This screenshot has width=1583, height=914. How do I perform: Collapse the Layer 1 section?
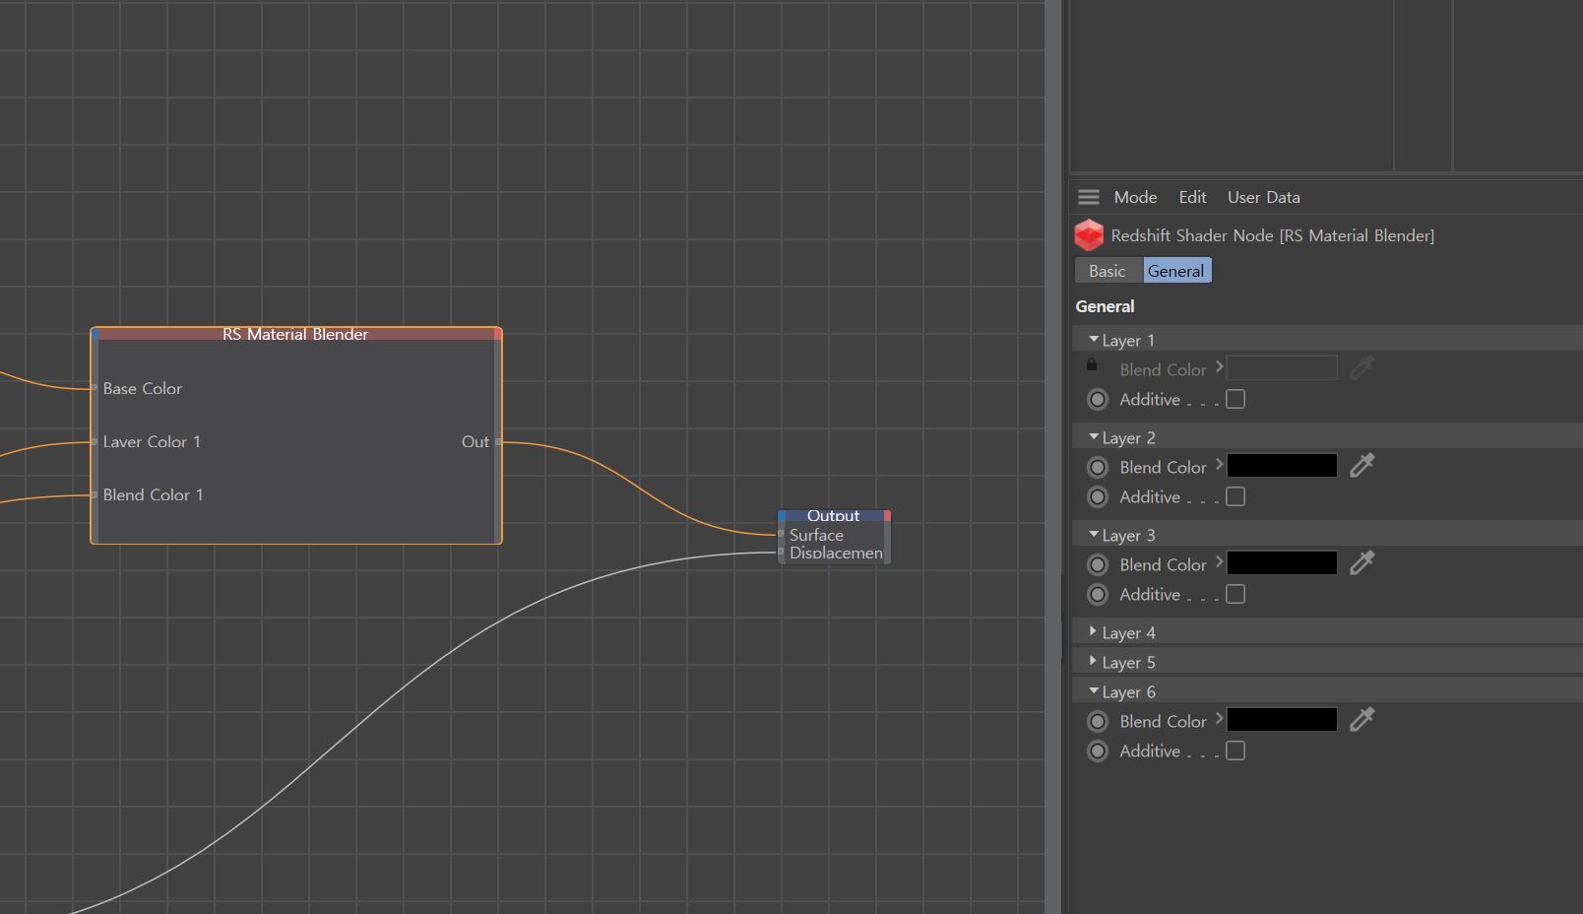[x=1094, y=339]
